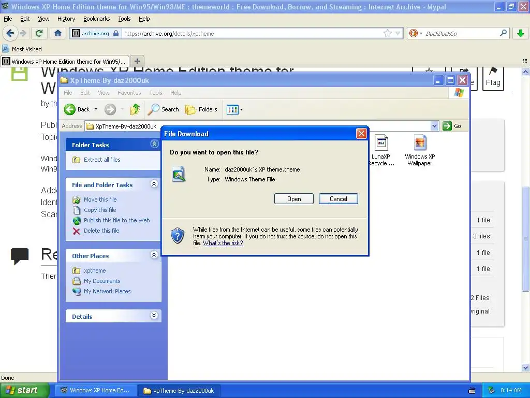Screen dimensions: 530x398
Task: Click Extract all files
Action: [x=102, y=160]
